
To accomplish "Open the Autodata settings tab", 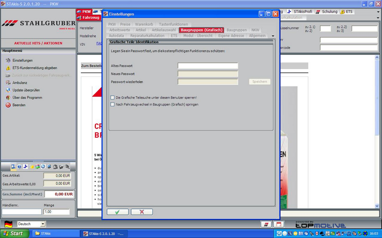I will 116,35.
